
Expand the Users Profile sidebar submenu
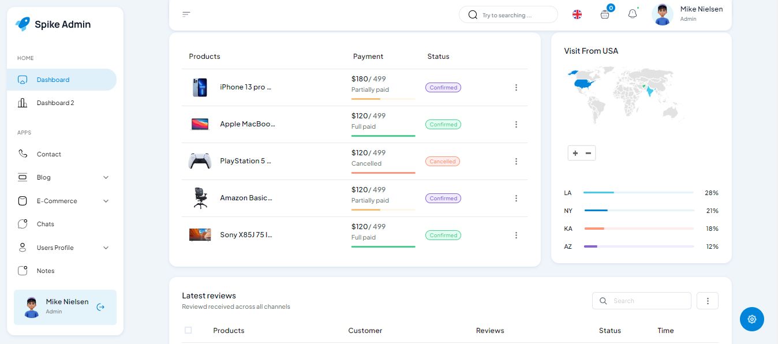106,248
